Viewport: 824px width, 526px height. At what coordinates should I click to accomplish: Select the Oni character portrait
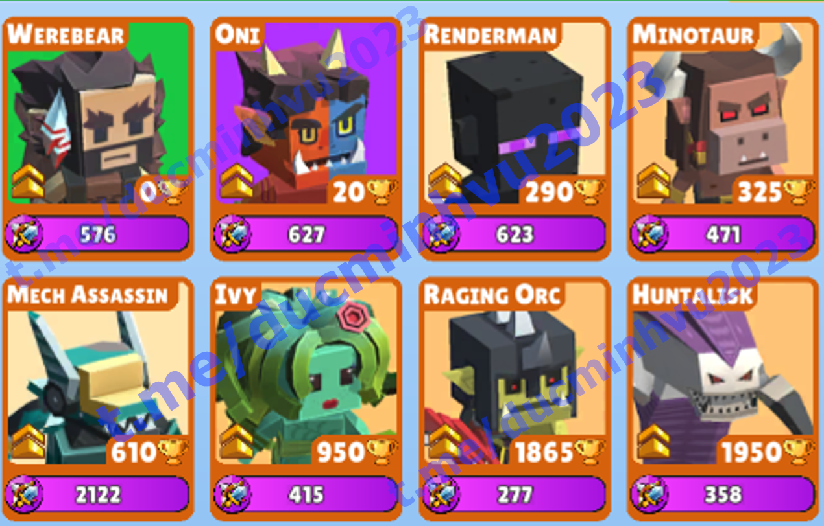[306, 113]
